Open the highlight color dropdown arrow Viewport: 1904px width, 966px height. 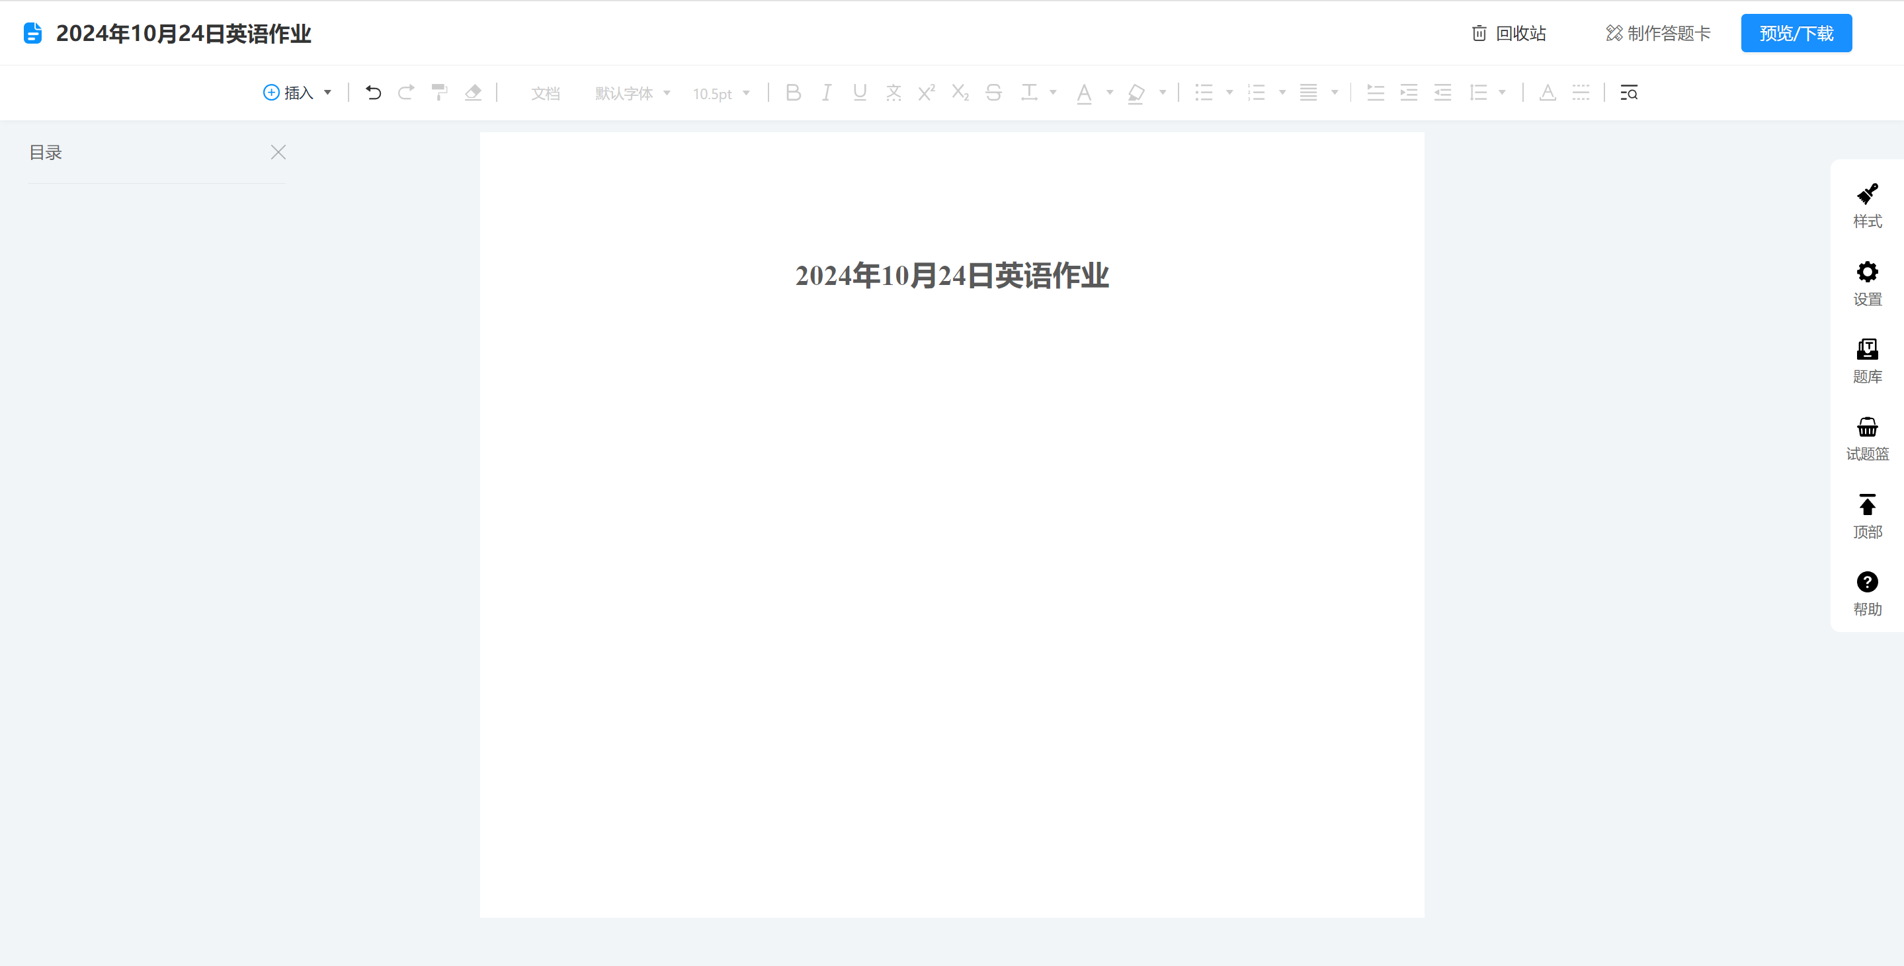[1163, 93]
